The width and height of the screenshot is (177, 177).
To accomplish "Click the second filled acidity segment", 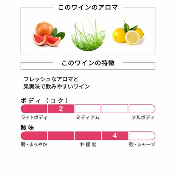I will coord(61,136).
